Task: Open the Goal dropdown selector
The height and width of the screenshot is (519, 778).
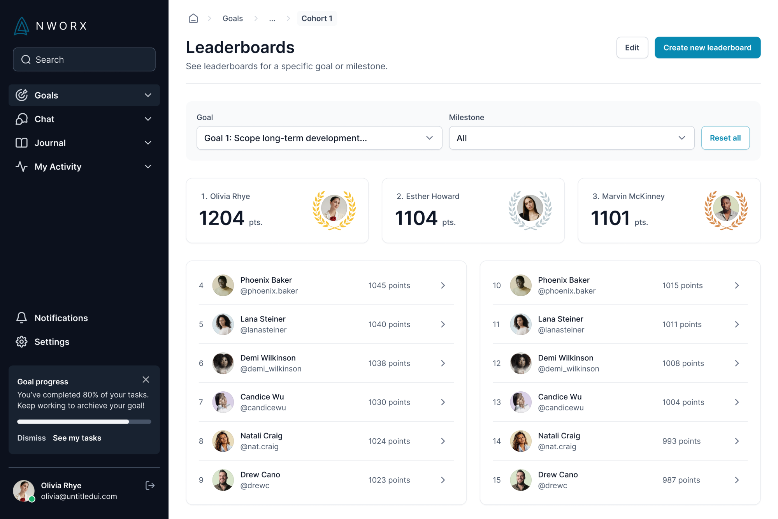Action: click(319, 138)
